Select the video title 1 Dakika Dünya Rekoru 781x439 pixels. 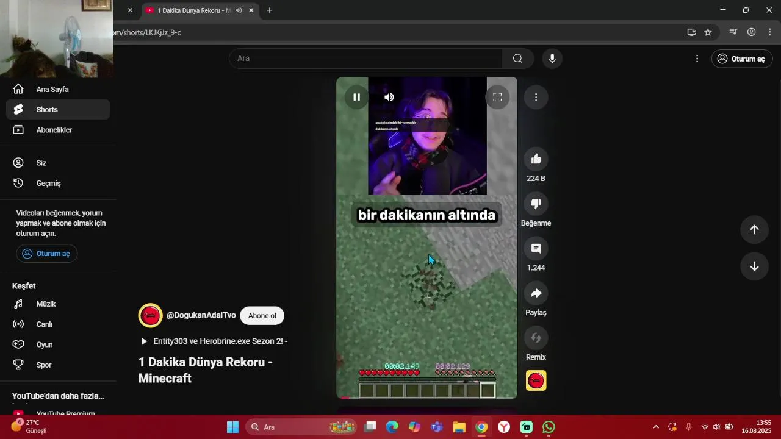[x=205, y=370]
